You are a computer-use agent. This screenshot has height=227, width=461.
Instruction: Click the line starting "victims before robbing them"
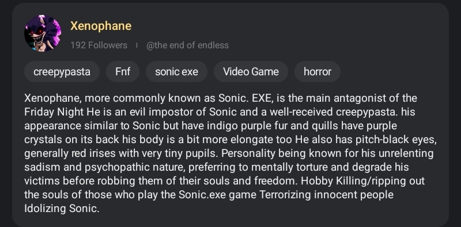coord(224,180)
